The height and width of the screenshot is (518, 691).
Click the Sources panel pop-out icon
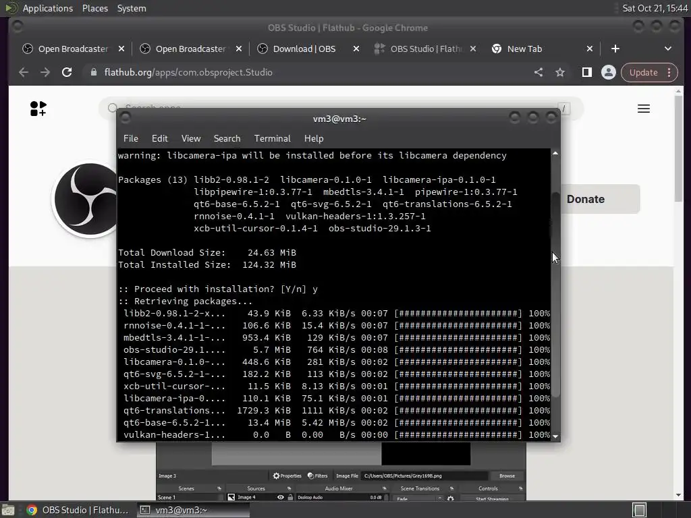pyautogui.click(x=289, y=488)
